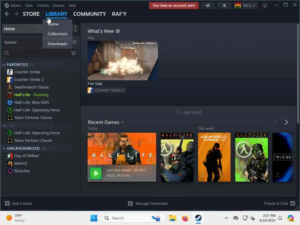Switch to the STORE tab

tap(31, 14)
